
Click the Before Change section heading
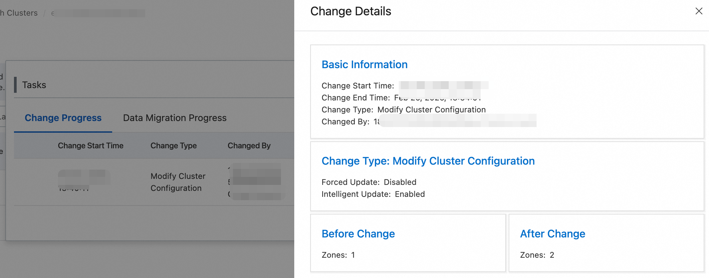[358, 234]
